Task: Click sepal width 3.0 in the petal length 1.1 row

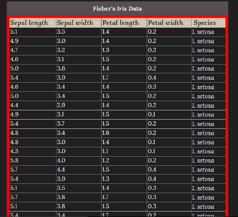Action: [79, 151]
